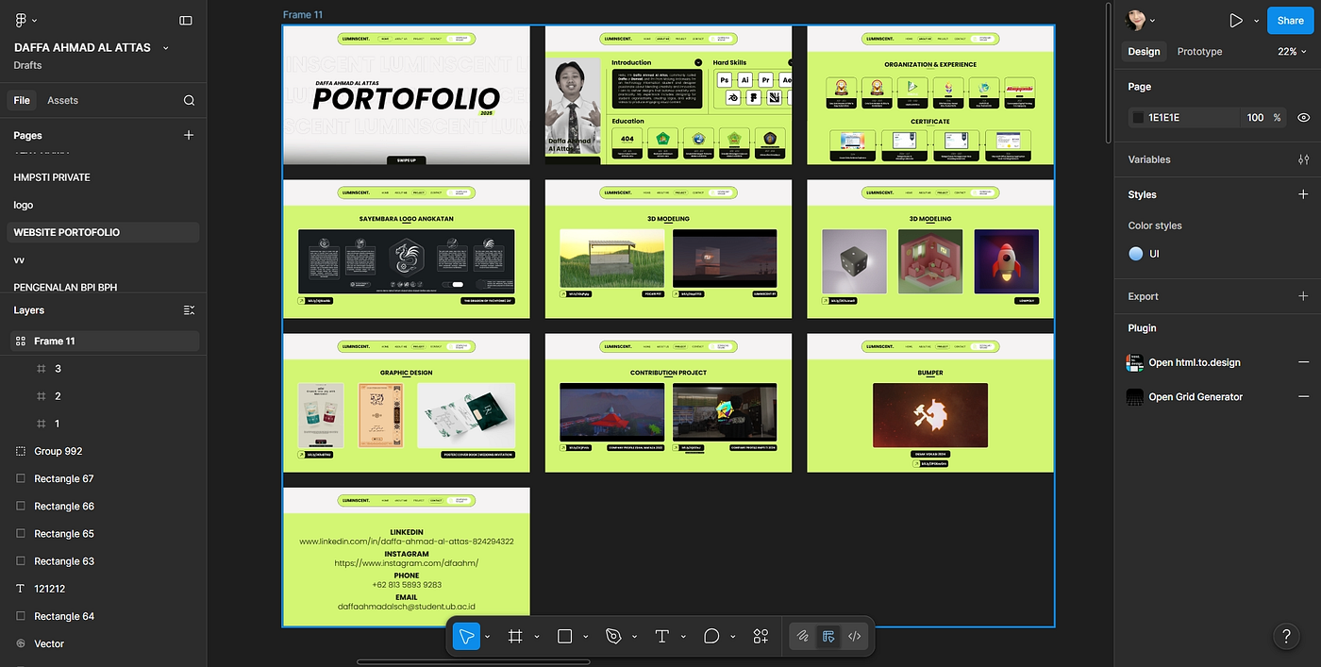This screenshot has width=1321, height=667.
Task: Click the Vector layer icon
Action: 21,643
